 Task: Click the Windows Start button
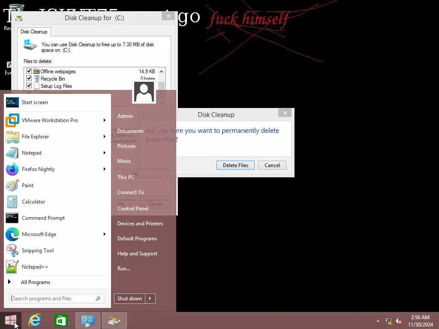[x=11, y=320]
